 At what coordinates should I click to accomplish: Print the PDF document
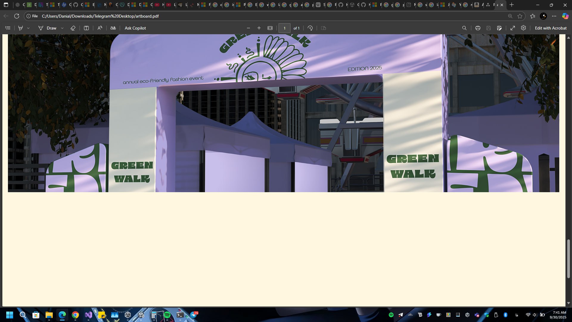click(x=478, y=28)
